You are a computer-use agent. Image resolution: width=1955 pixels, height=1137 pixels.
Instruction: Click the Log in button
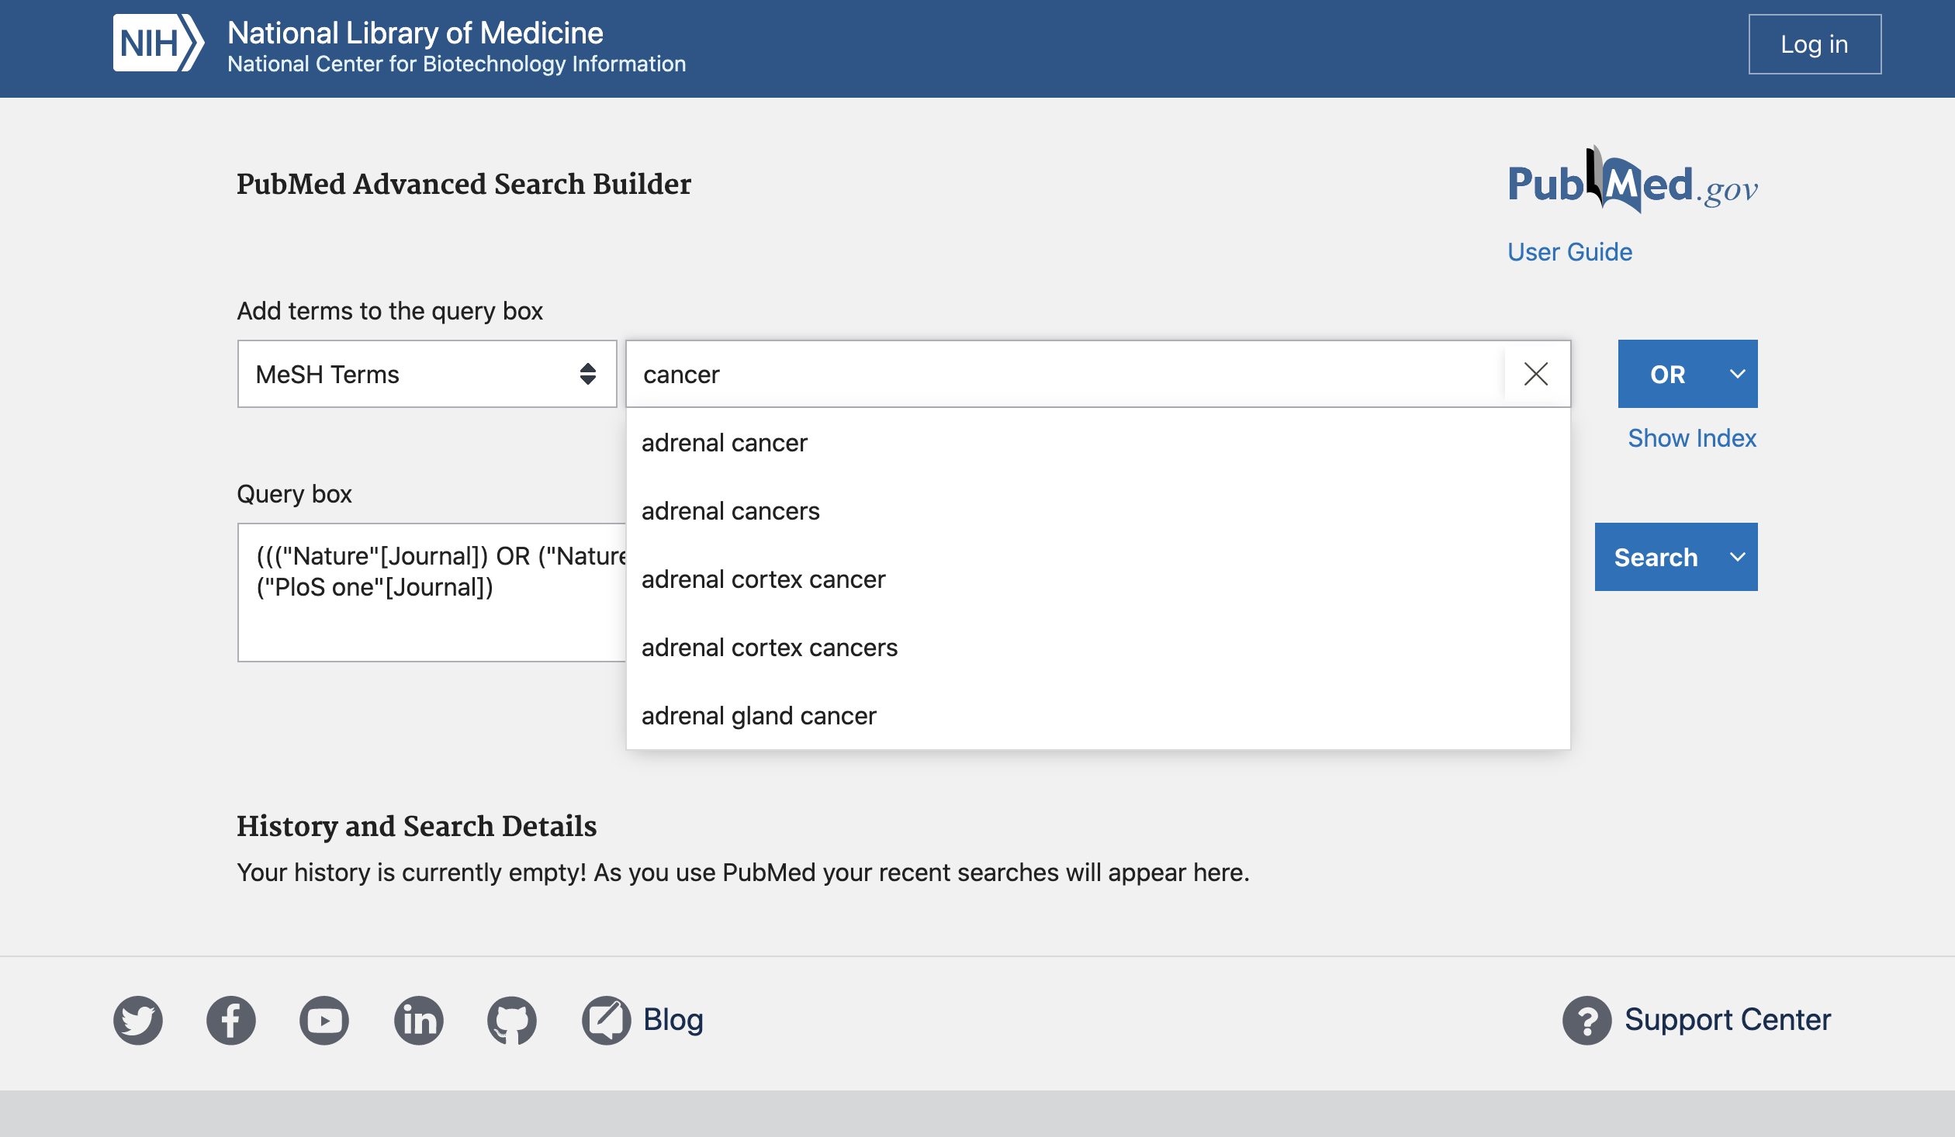tap(1814, 44)
